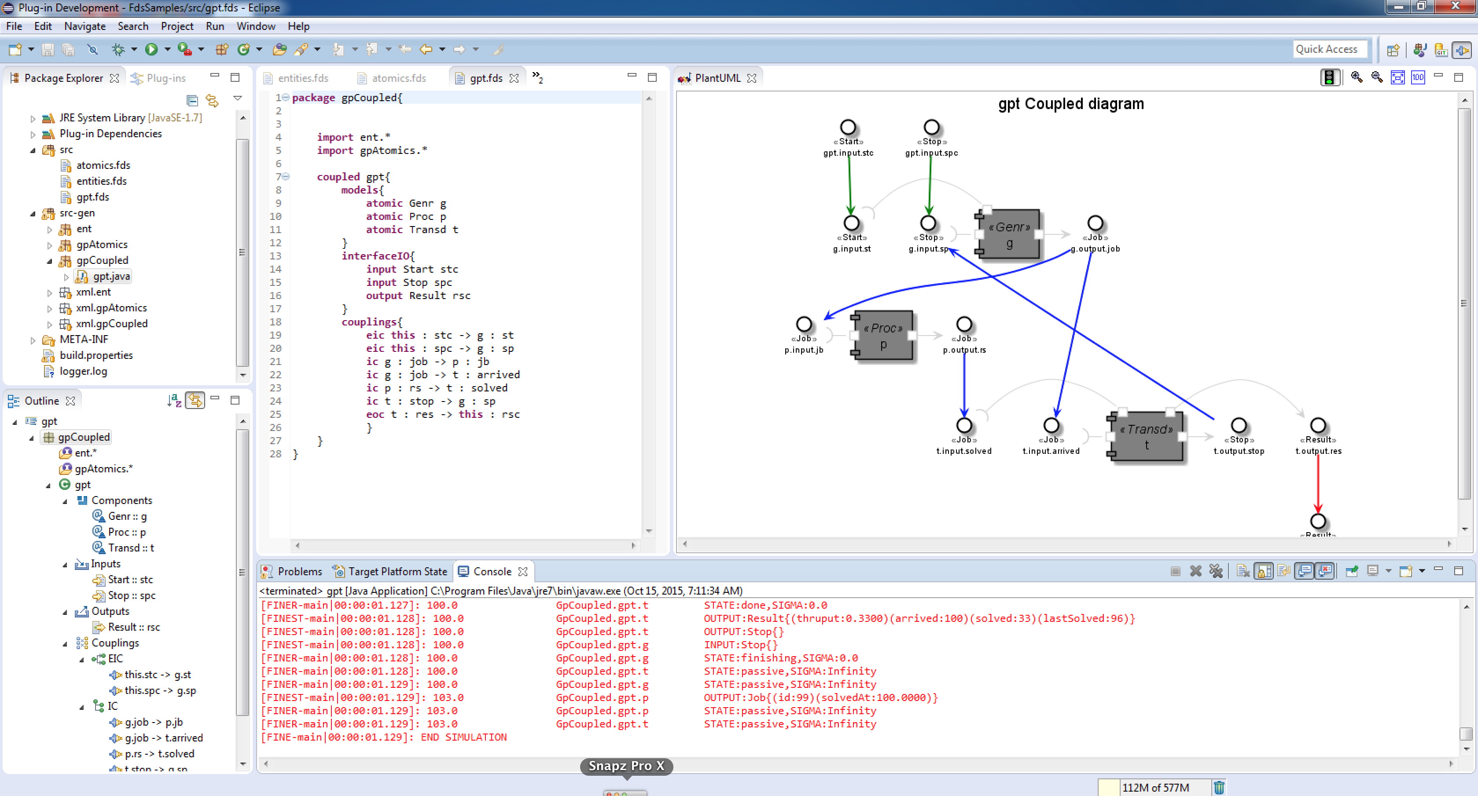Screen dimensions: 1478x796
Task: Click the Search flashlight toolbar icon
Action: coord(301,50)
